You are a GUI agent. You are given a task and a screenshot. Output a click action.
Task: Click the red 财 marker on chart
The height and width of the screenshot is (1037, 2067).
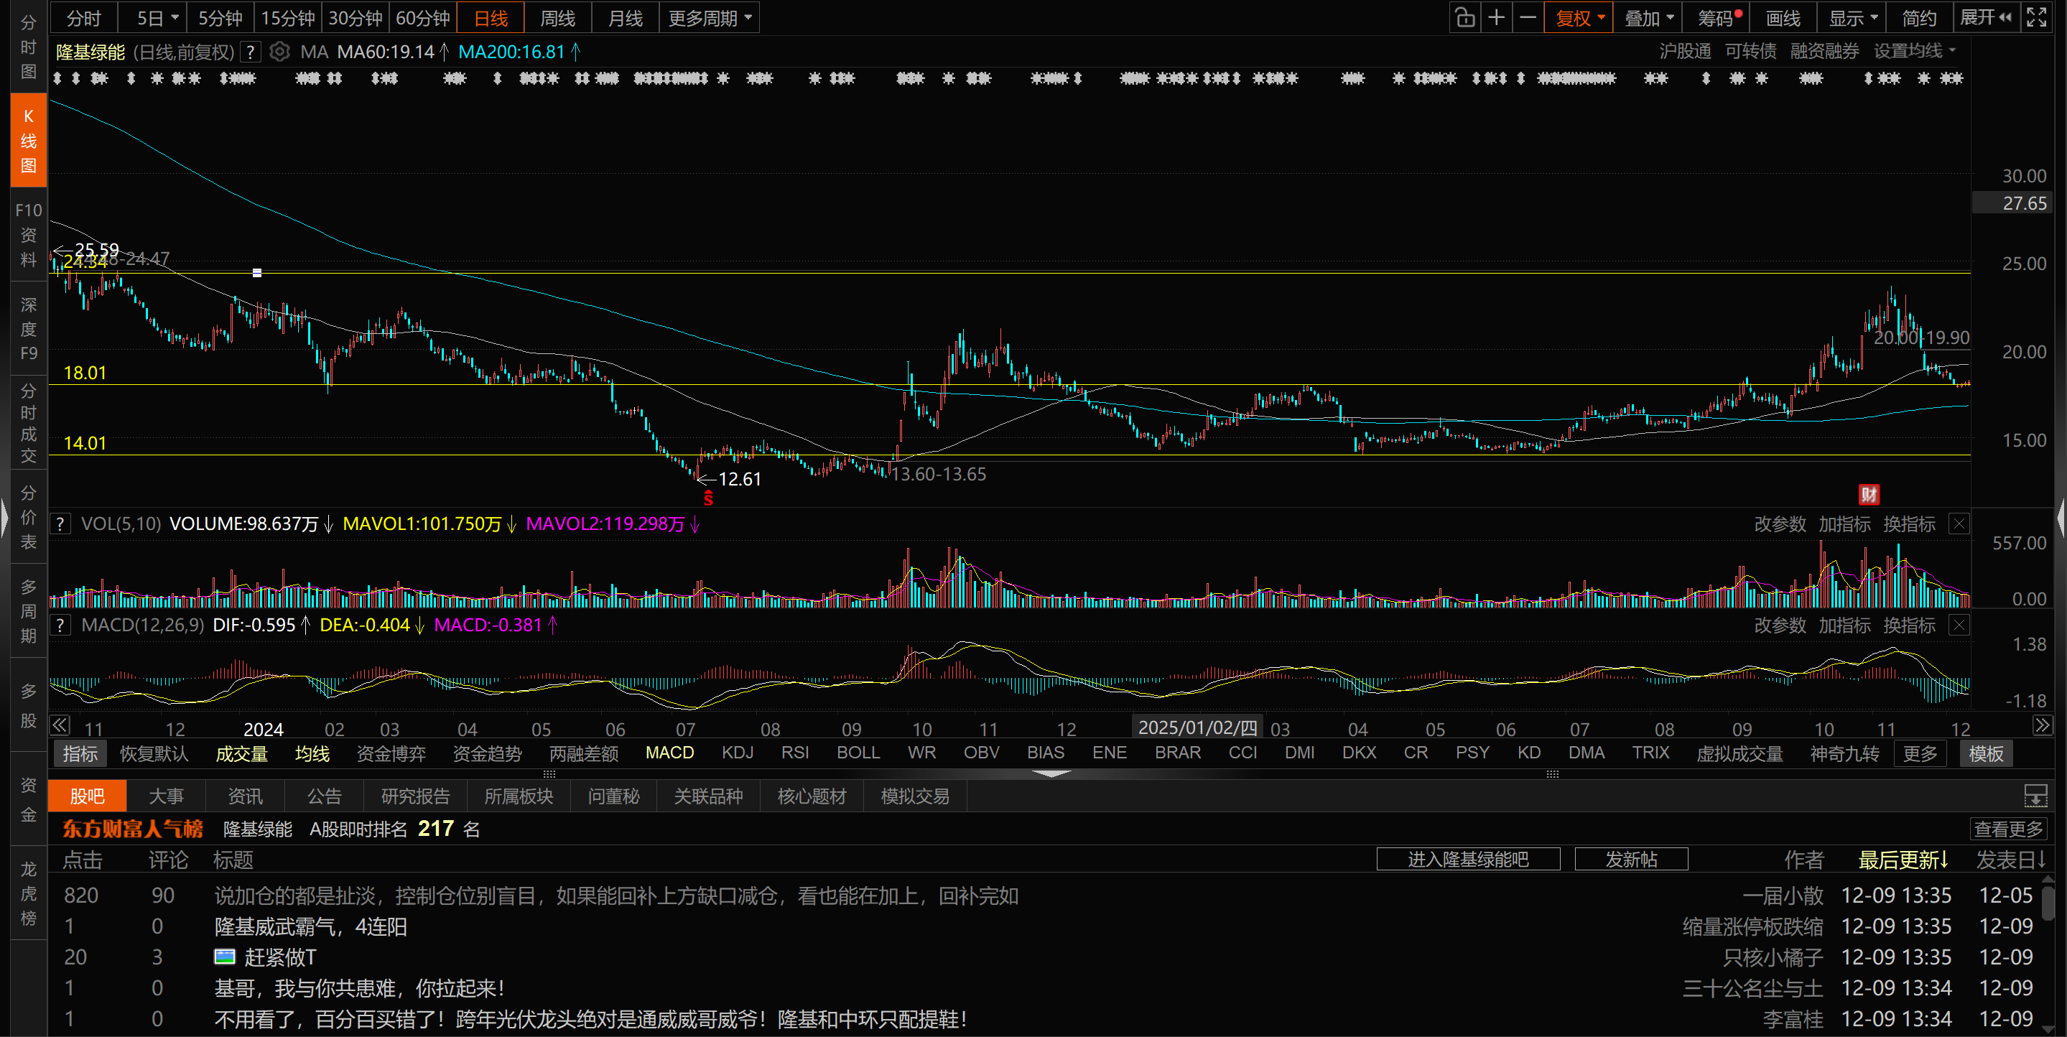(x=1869, y=494)
